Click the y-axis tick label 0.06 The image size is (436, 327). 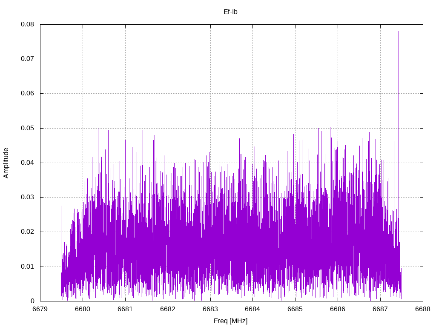pos(28,93)
